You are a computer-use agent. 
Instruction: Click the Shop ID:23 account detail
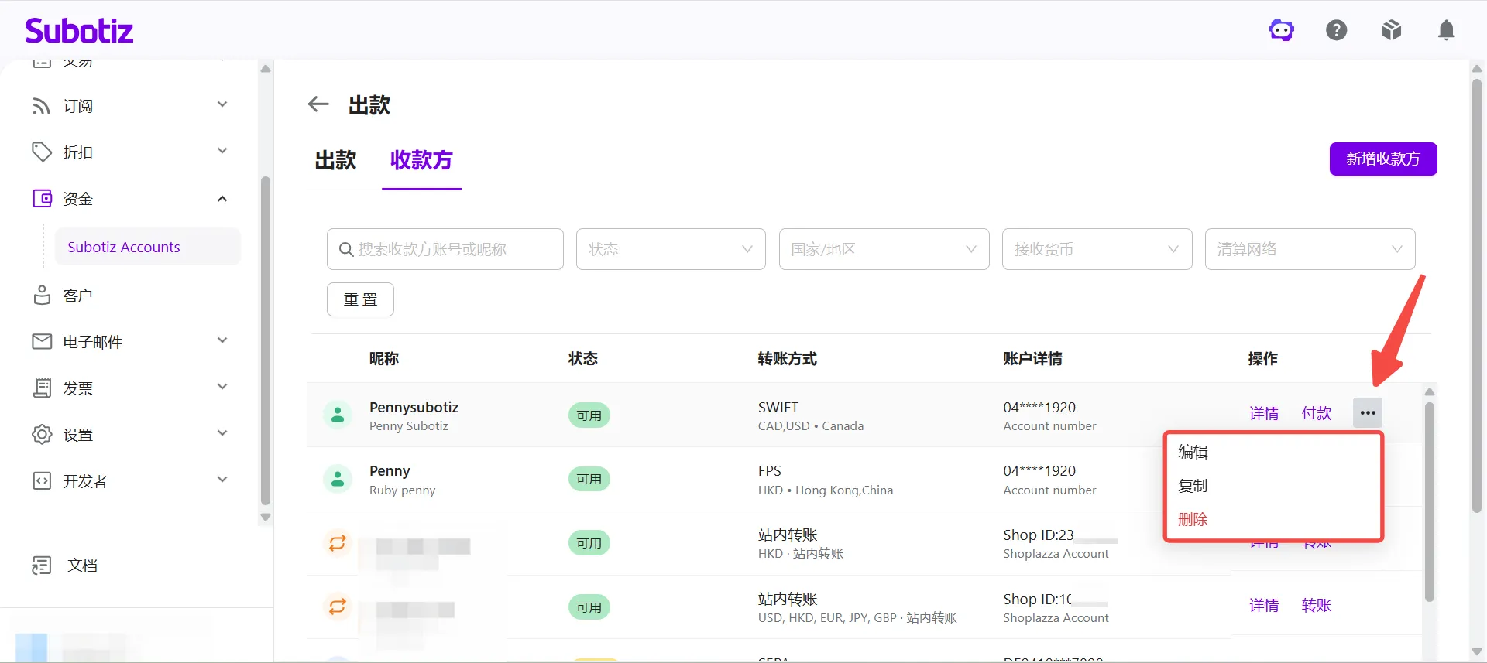point(1039,535)
